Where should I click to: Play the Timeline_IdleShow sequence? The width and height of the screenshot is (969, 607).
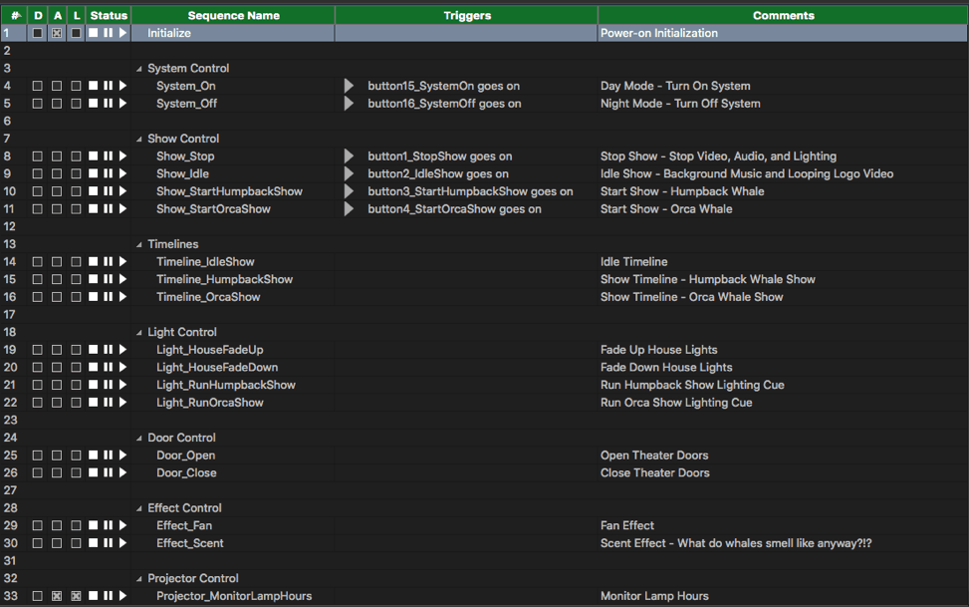pos(122,261)
